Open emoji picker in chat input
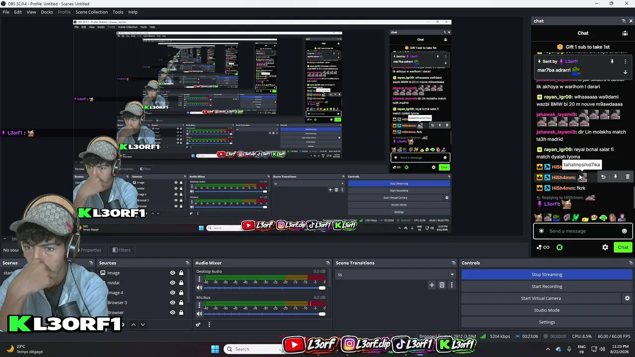The height and width of the screenshot is (357, 635). [x=624, y=231]
